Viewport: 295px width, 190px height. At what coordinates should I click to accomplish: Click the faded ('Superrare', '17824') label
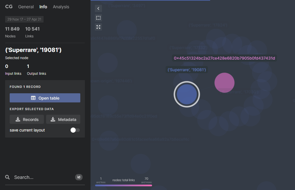pos(208,25)
